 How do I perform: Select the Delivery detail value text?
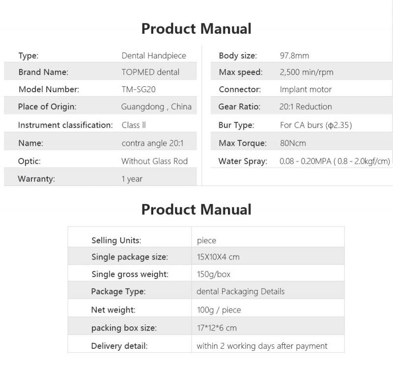coord(262,346)
